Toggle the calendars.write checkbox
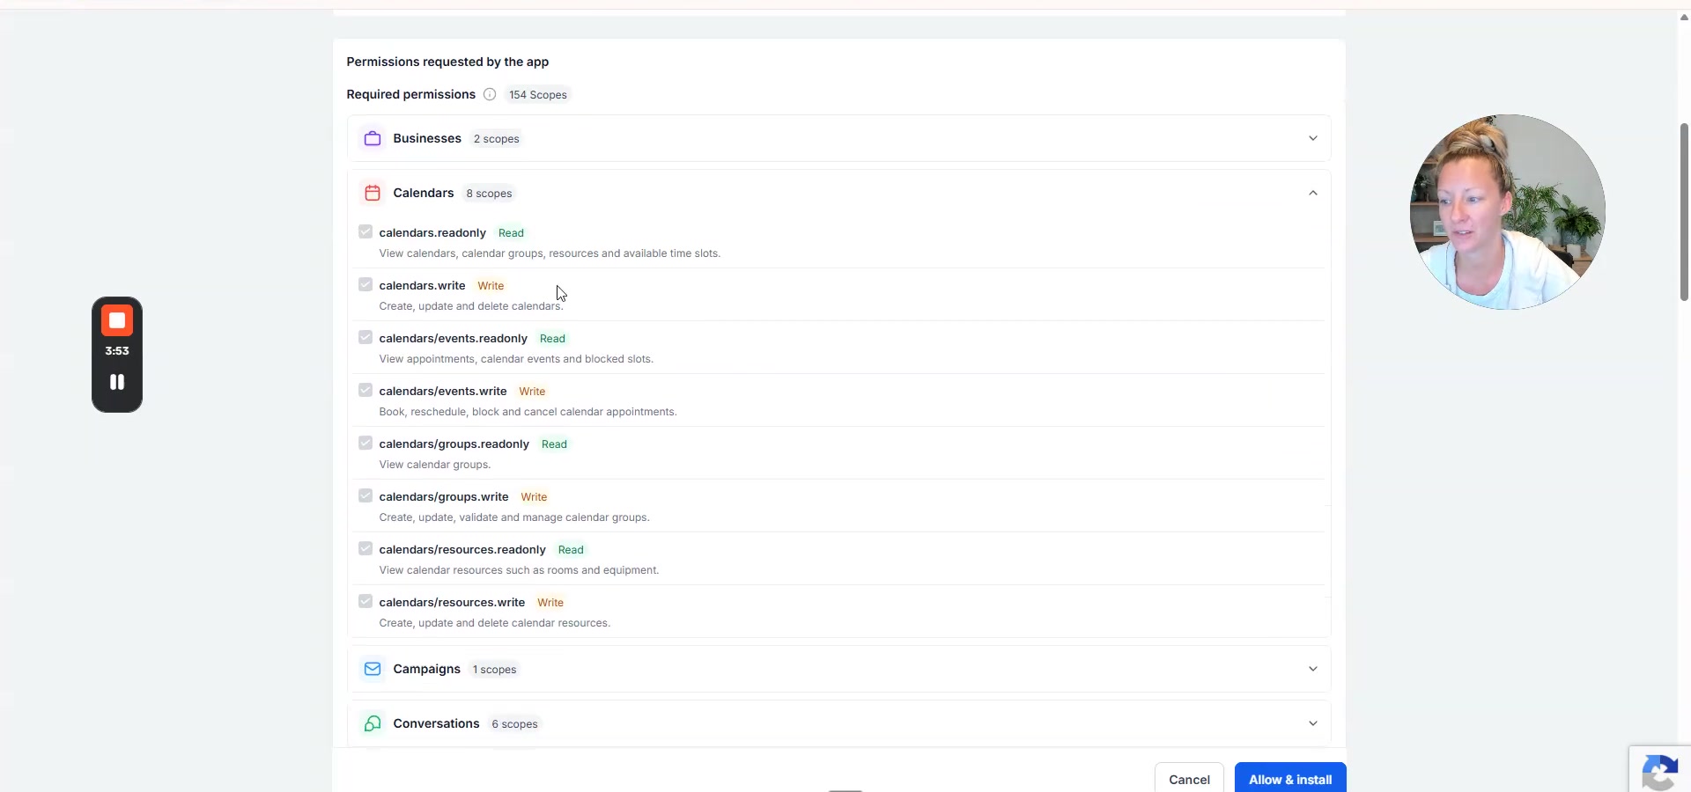This screenshot has height=792, width=1691. (366, 285)
